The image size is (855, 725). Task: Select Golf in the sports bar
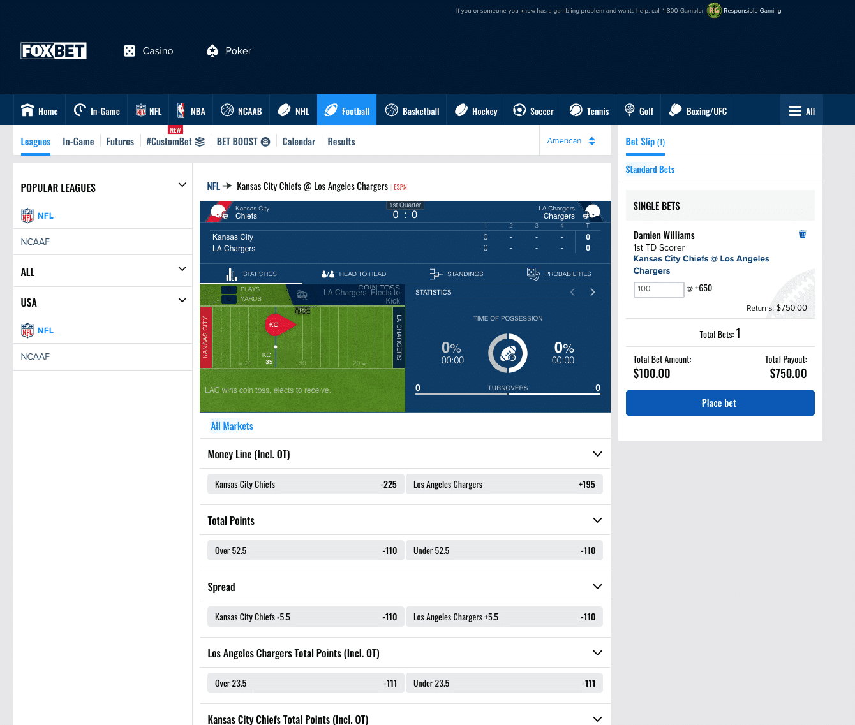tap(639, 110)
